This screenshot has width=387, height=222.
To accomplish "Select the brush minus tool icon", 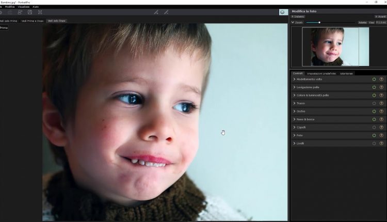I will tap(166, 12).
